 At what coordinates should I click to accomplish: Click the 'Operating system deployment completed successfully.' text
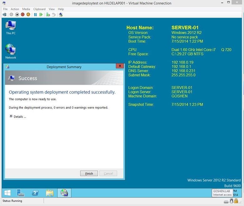click(62, 92)
